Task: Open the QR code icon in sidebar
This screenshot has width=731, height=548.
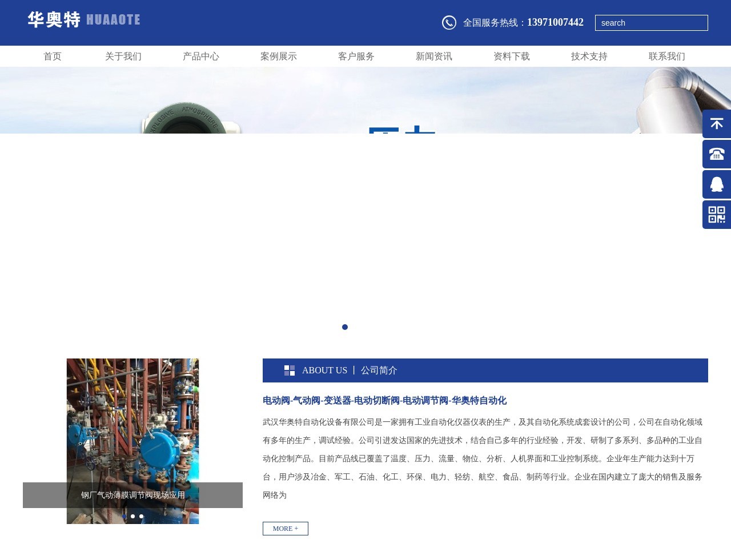Action: click(x=716, y=215)
